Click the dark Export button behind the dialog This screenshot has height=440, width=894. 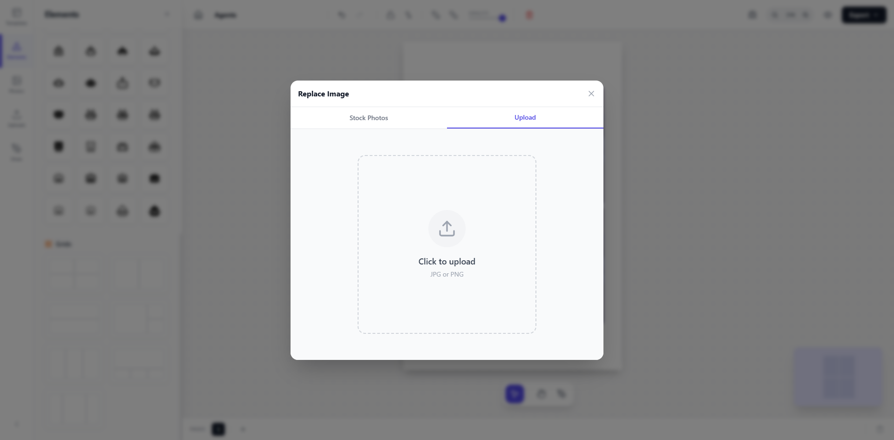tap(864, 15)
